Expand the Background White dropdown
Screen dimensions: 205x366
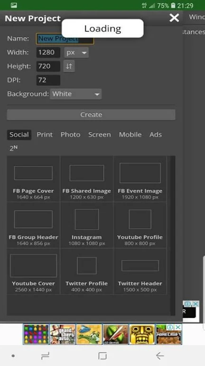pos(76,94)
